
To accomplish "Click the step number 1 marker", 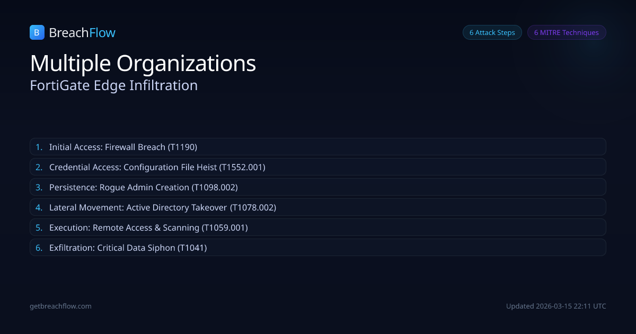I will click(x=39, y=147).
